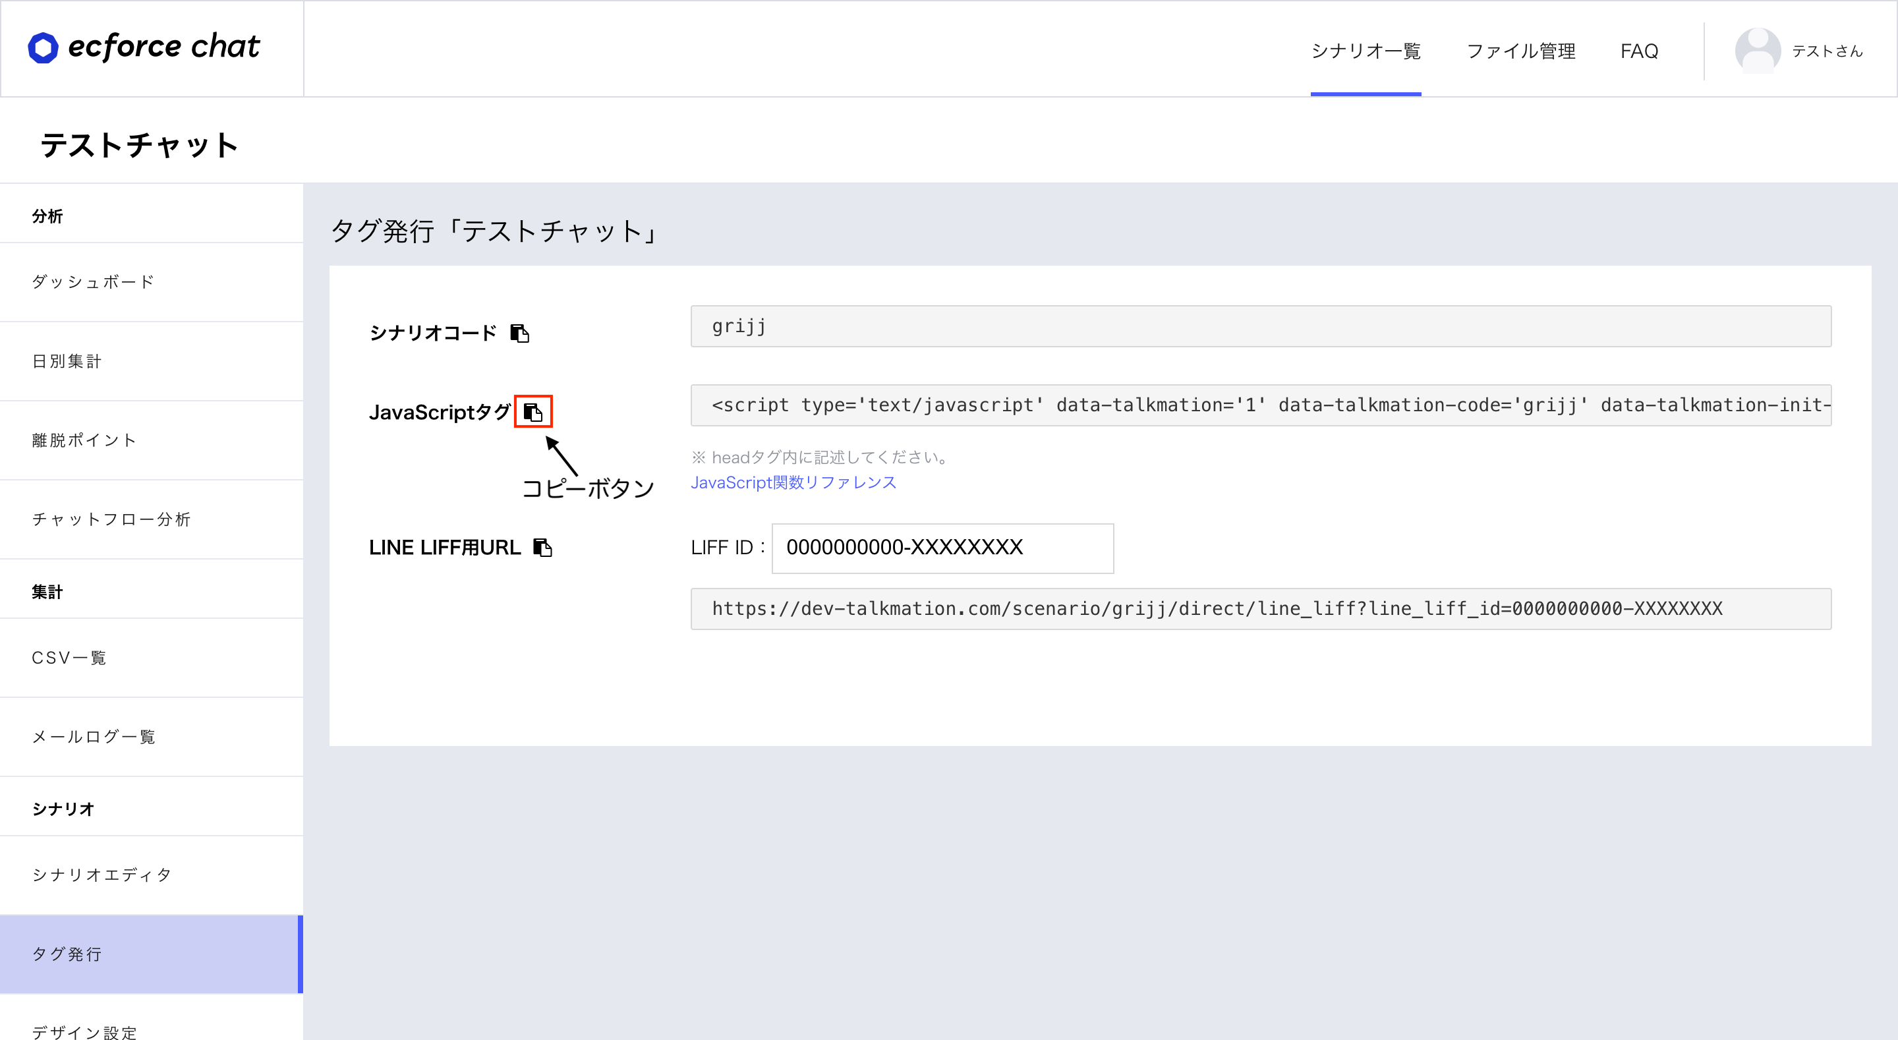Click the テストさん username text

pyautogui.click(x=1827, y=51)
